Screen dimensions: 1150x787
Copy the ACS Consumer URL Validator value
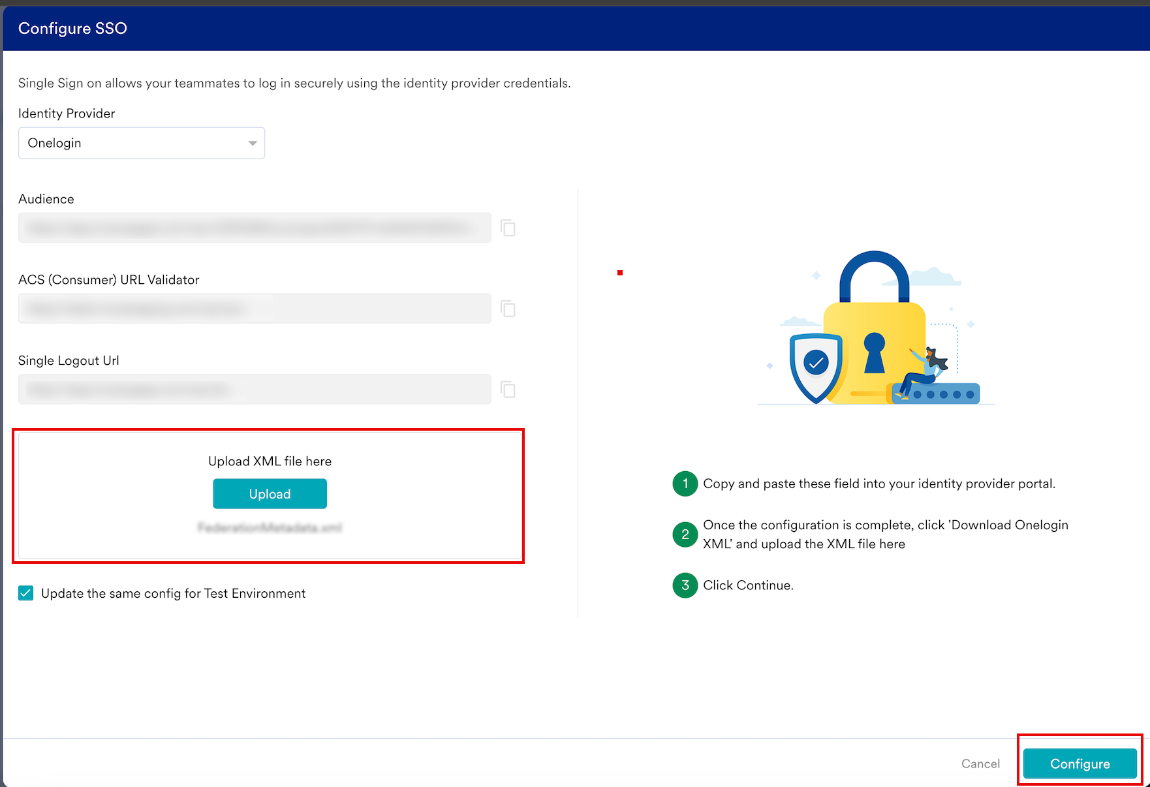pos(508,309)
